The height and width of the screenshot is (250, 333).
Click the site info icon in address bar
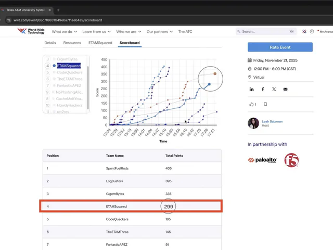pos(9,20)
